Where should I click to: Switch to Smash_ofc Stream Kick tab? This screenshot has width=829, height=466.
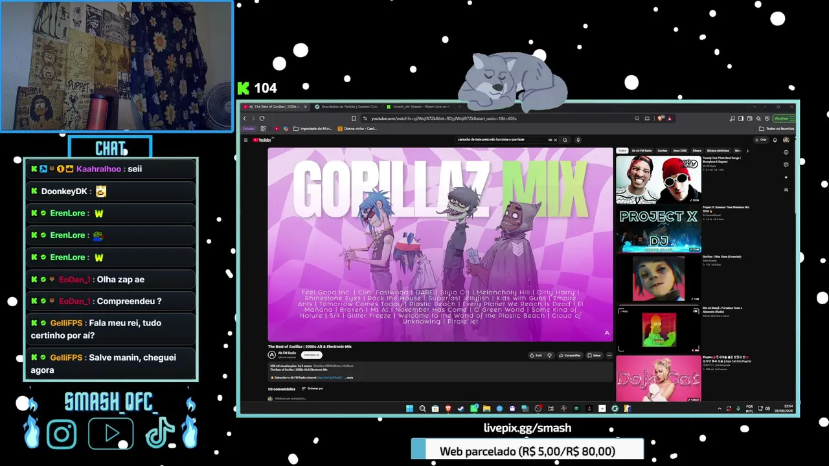(x=419, y=107)
